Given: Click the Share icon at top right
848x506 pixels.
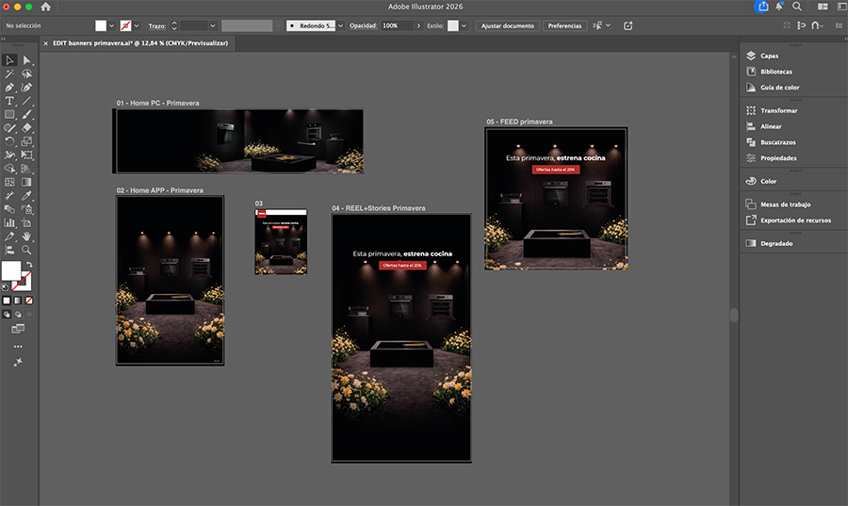Looking at the screenshot, I should (x=761, y=7).
